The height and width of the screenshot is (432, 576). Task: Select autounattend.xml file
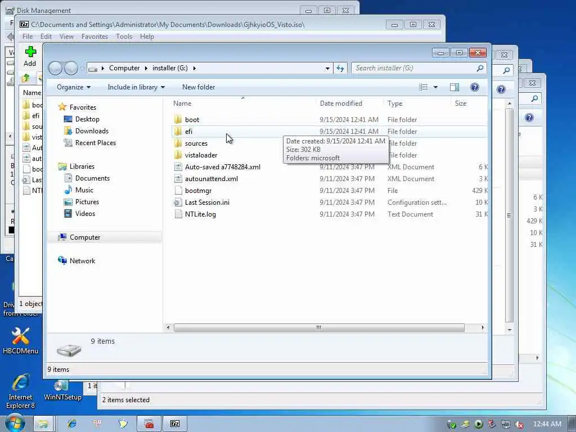(211, 178)
